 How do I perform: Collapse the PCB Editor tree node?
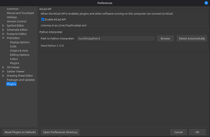[x=3, y=38]
